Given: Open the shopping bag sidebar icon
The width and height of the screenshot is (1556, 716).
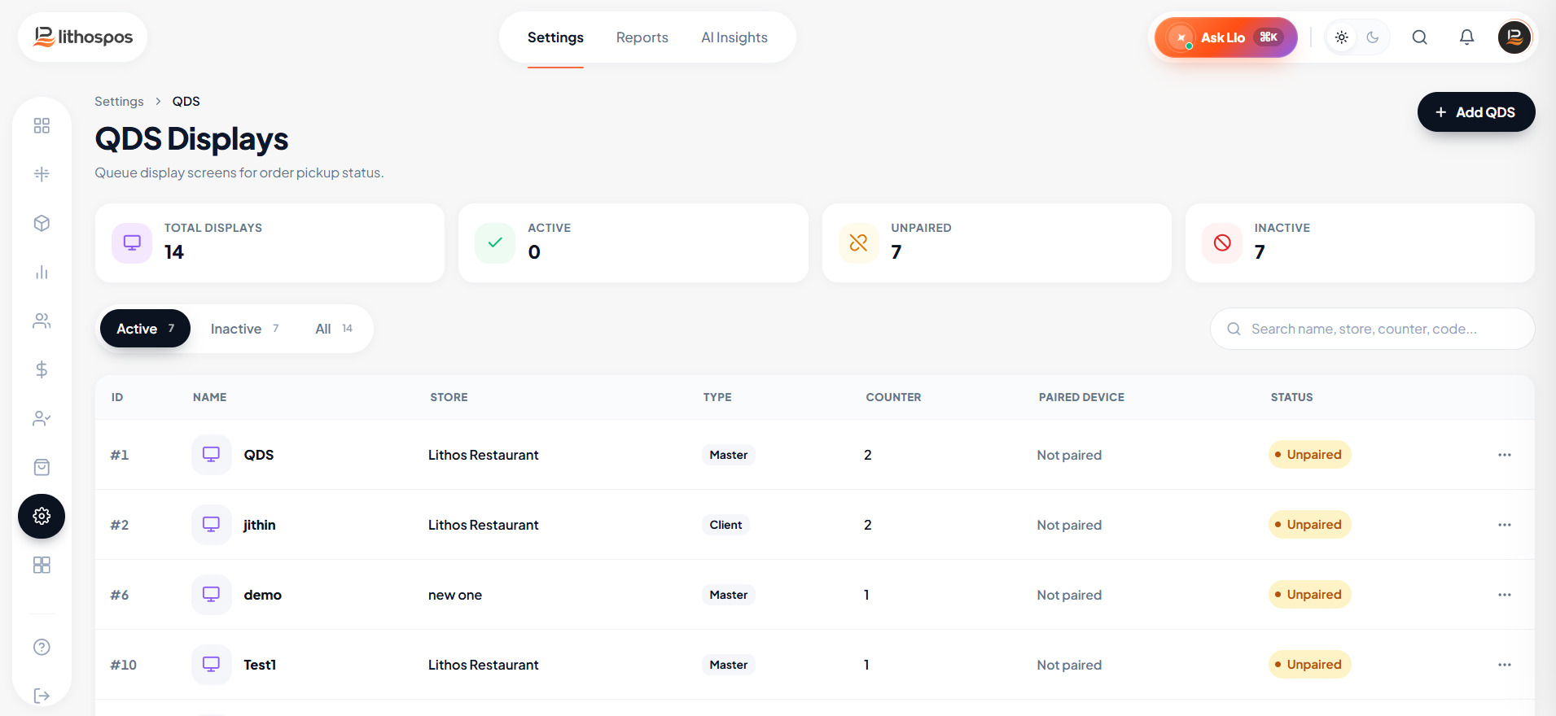Looking at the screenshot, I should [42, 467].
